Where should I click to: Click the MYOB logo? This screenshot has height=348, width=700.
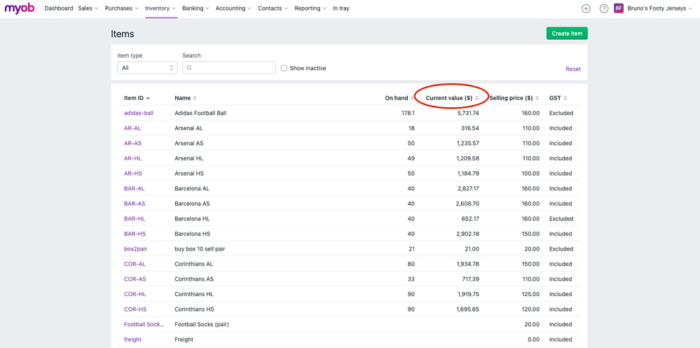(20, 8)
